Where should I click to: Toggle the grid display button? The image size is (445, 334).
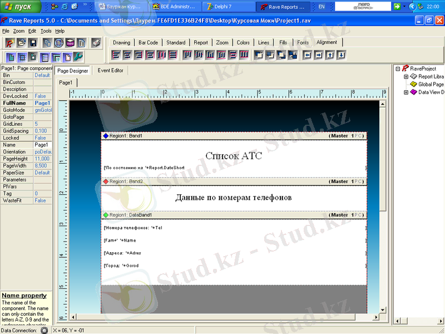click(22, 57)
